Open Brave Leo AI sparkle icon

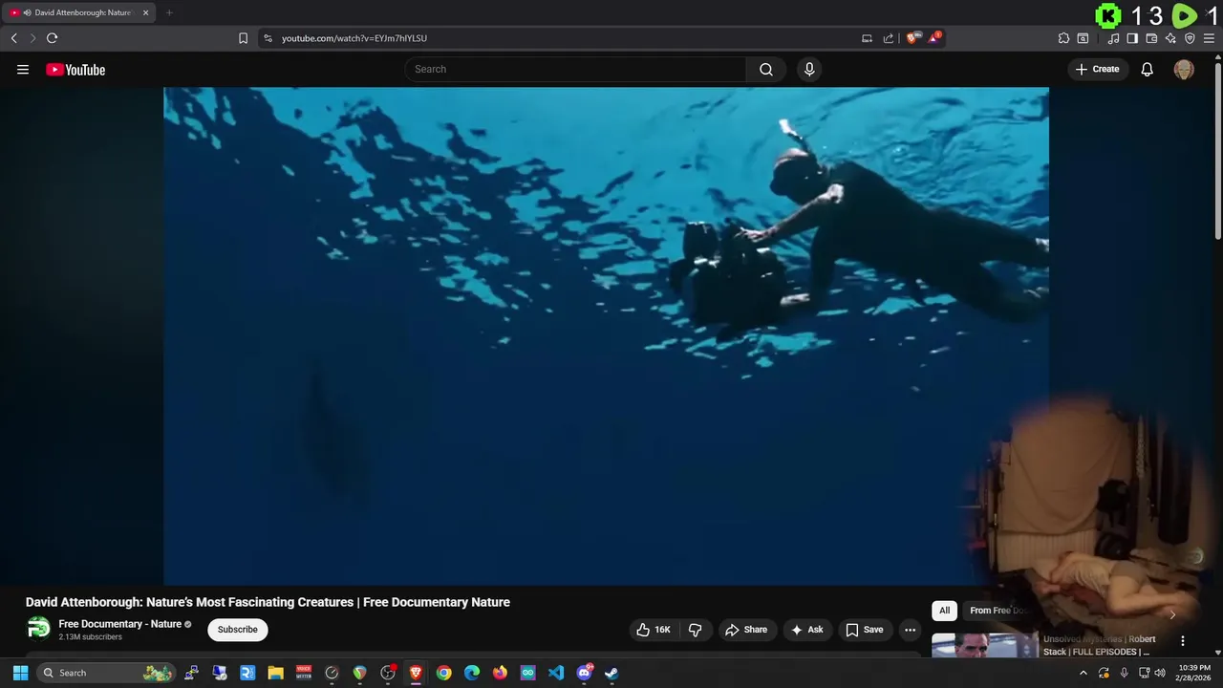[x=1170, y=38]
